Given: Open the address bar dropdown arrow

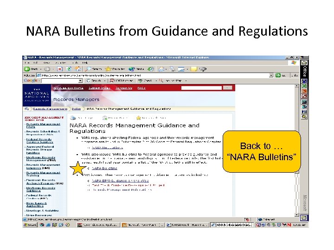Looking at the screenshot, I should coord(271,75).
